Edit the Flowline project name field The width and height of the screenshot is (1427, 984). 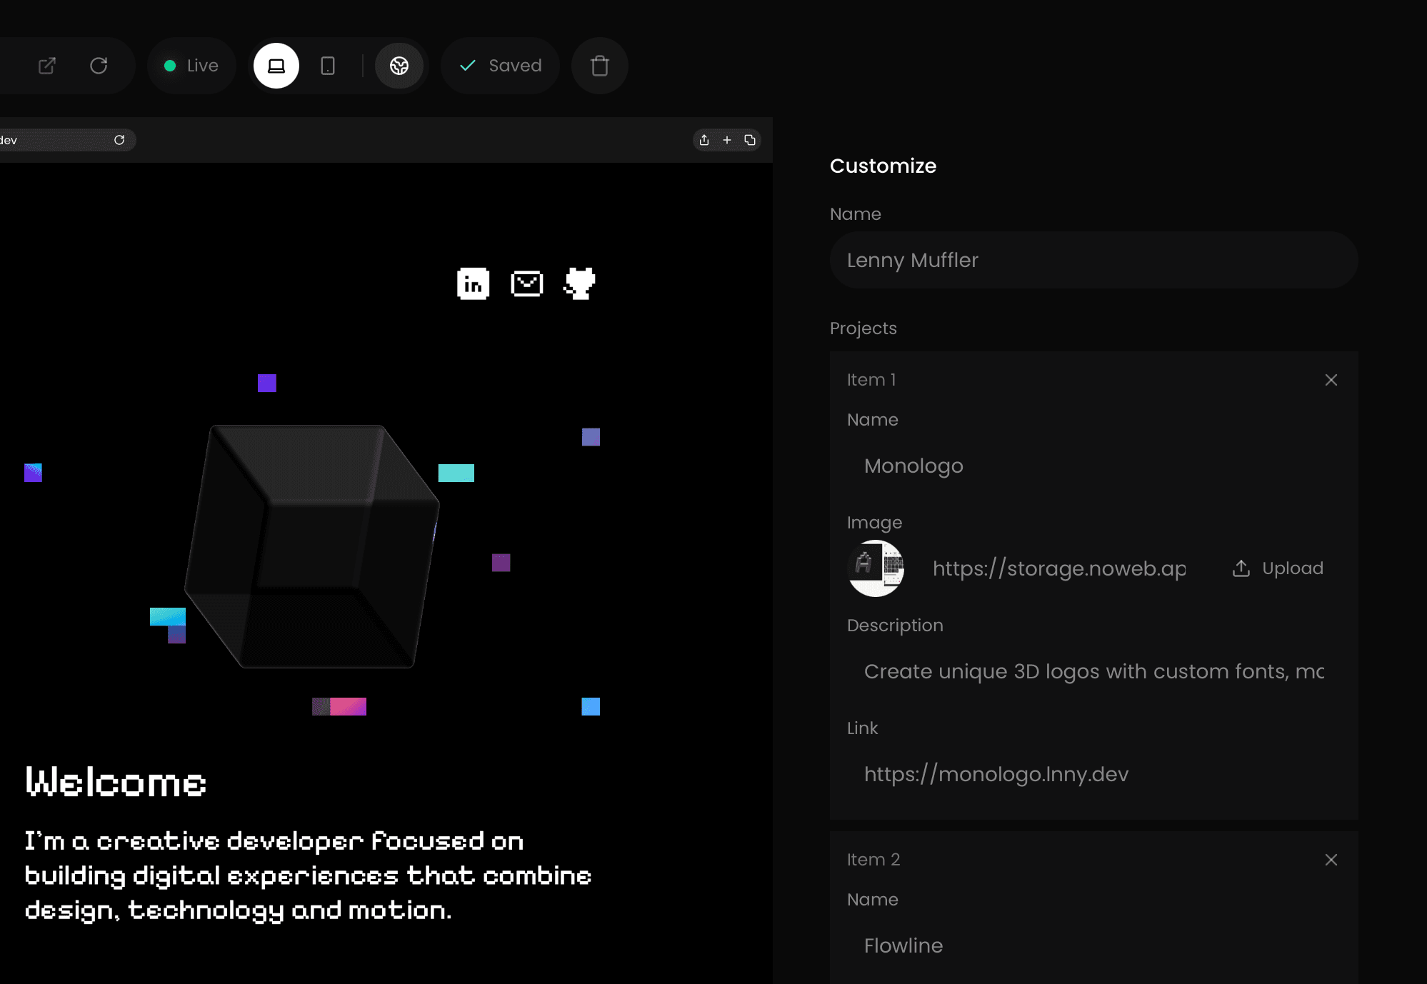click(1093, 945)
